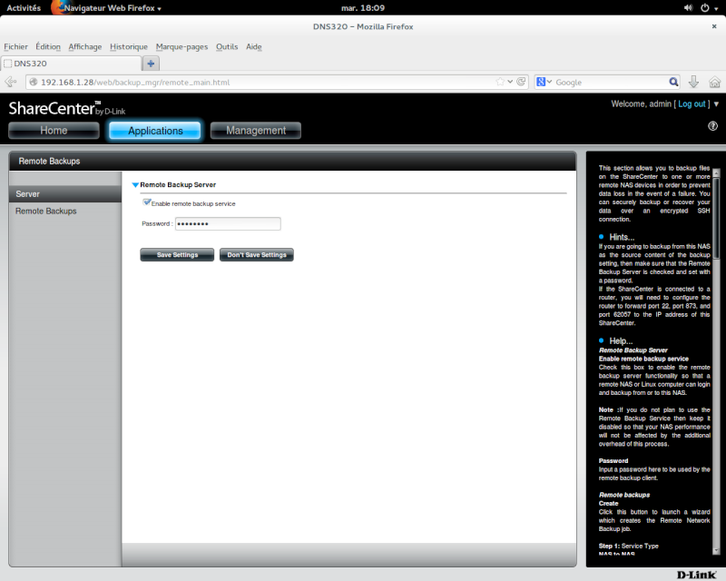
Task: Click the system volume speaker icon
Action: pyautogui.click(x=688, y=8)
